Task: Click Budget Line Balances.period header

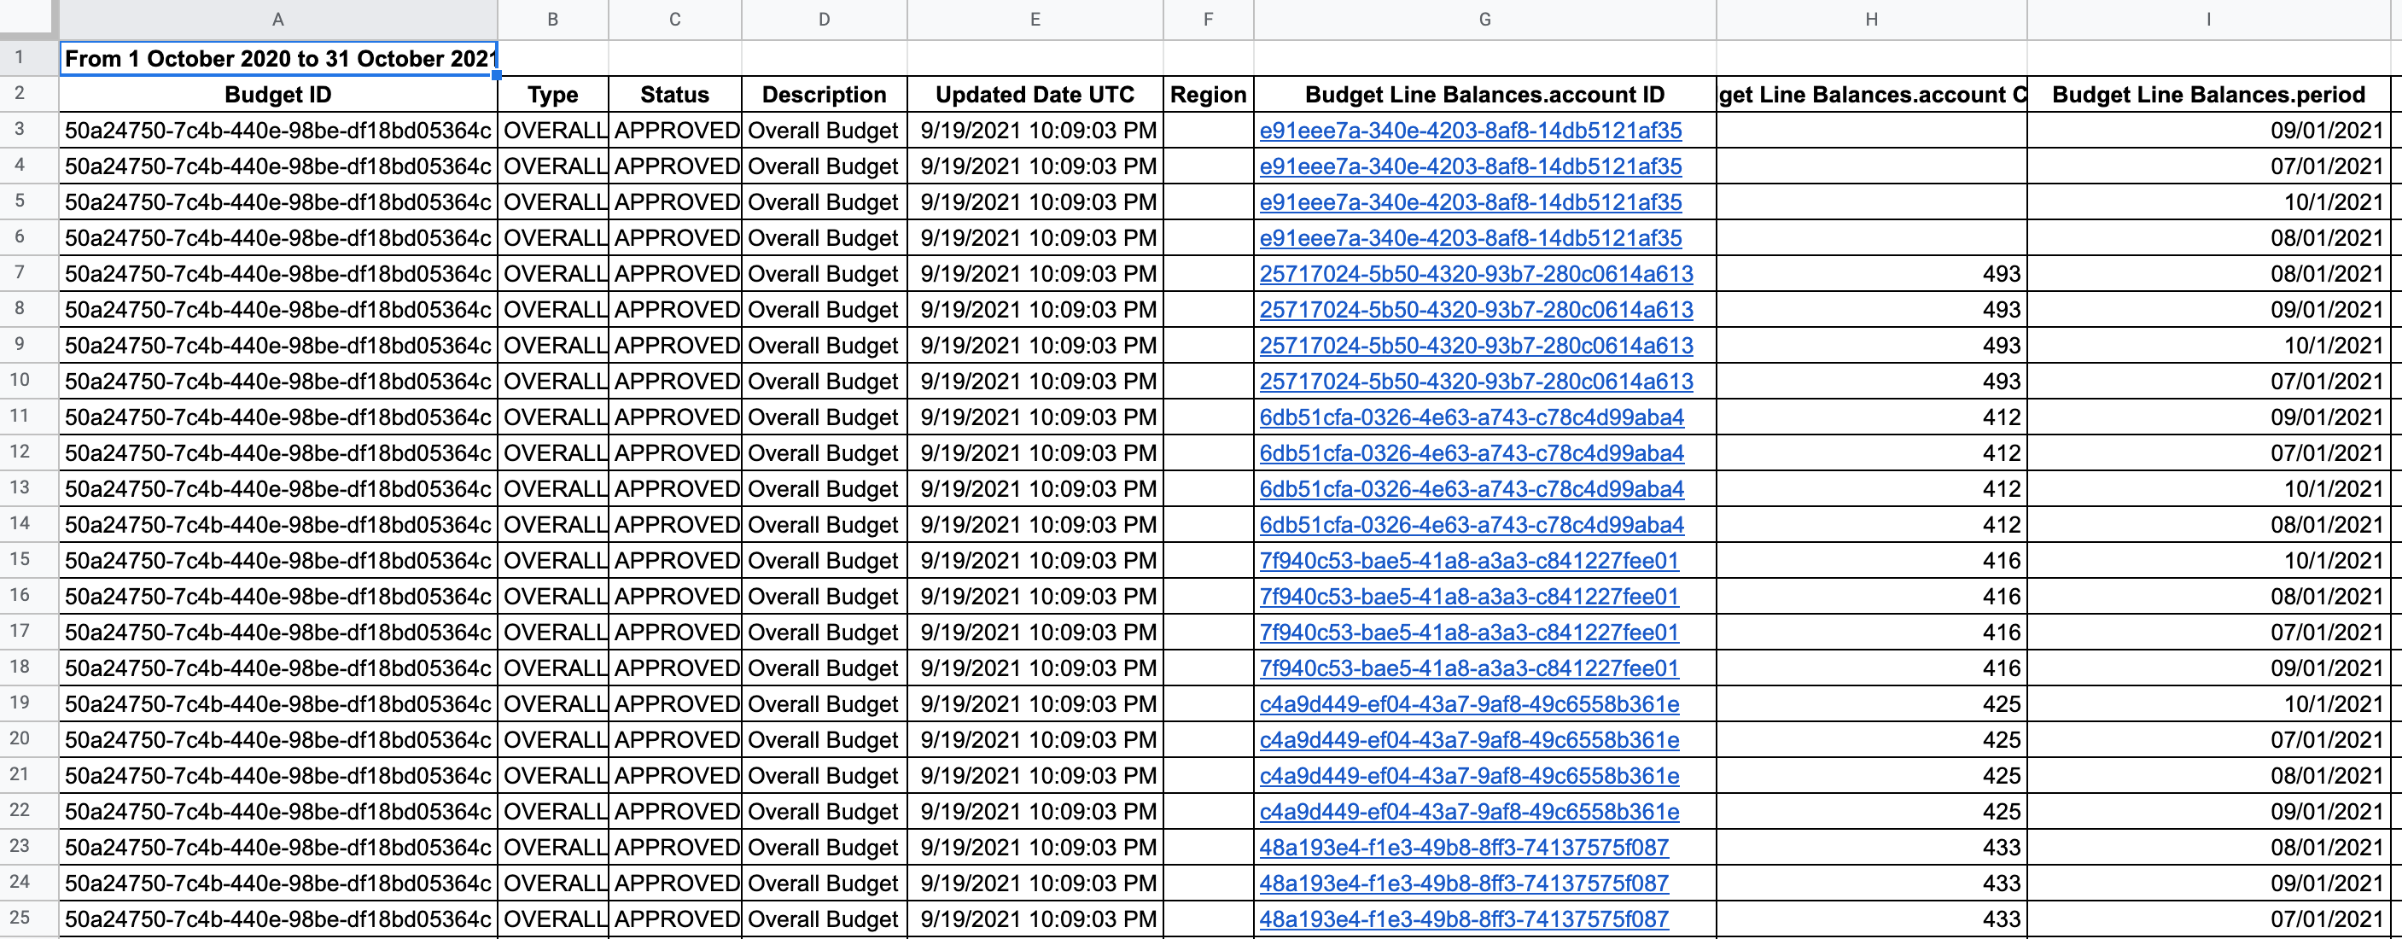Action: coord(2208,94)
